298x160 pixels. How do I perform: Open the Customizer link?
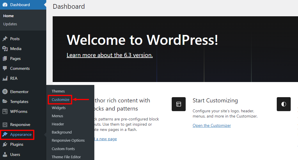[212, 125]
